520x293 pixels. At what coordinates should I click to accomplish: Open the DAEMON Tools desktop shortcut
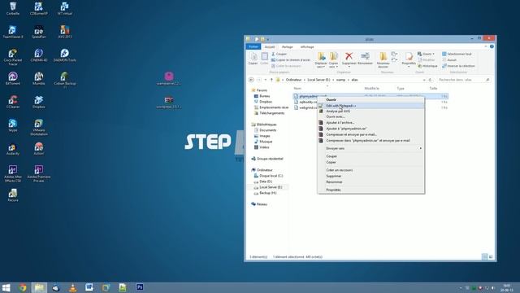[x=65, y=55]
